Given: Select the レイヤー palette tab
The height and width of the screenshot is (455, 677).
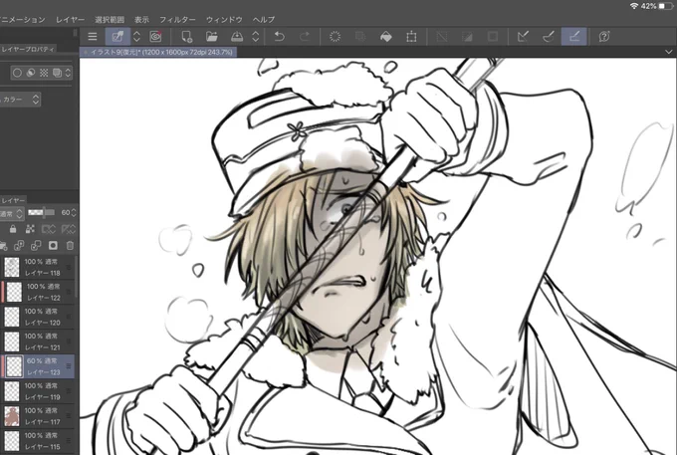Looking at the screenshot, I should click(x=13, y=200).
